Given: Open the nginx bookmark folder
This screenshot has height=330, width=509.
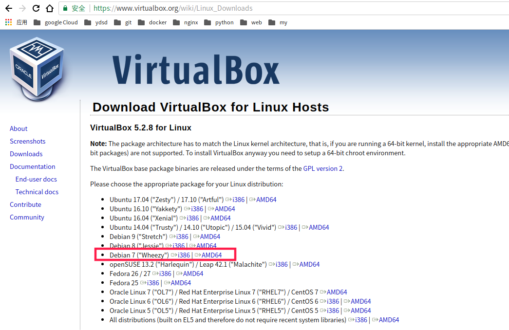Looking at the screenshot, I should (x=186, y=22).
